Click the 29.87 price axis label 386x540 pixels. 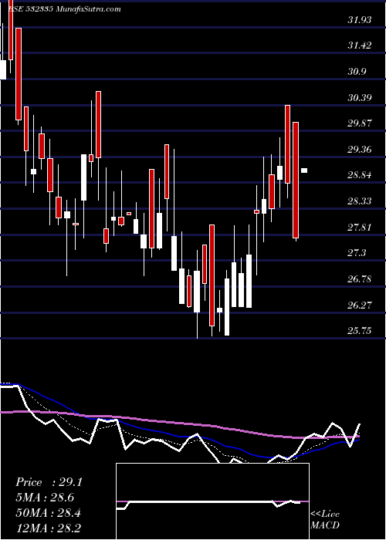[360, 123]
